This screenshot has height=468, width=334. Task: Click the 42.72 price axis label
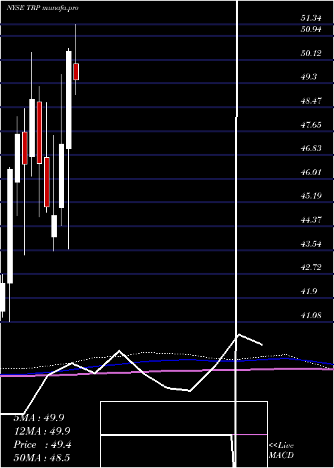311,267
